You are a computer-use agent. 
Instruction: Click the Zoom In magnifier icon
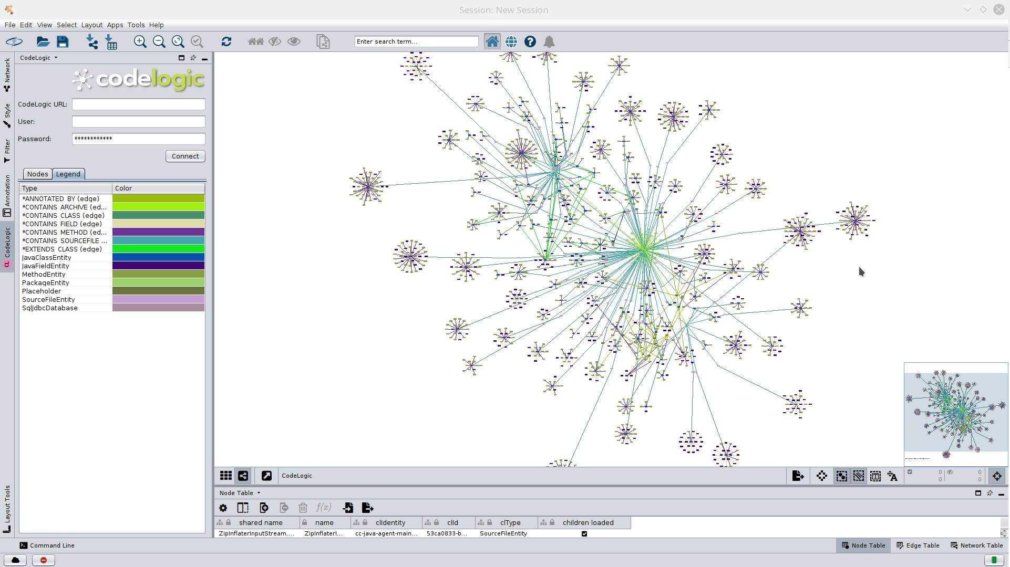[140, 41]
